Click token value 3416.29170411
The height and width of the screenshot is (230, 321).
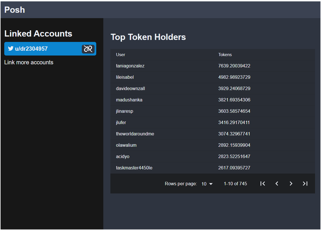234,122
